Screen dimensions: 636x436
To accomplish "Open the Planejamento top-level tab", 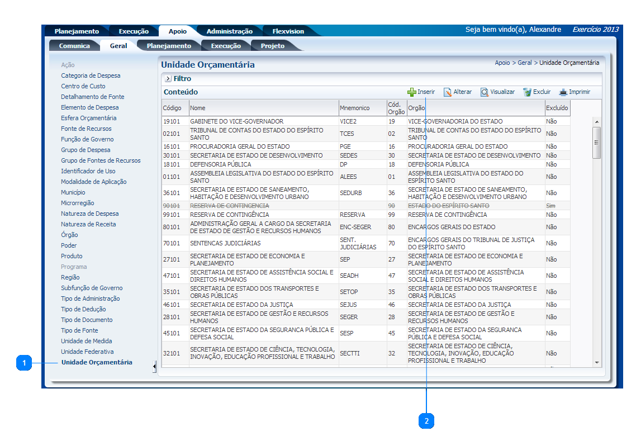I will tap(77, 31).
